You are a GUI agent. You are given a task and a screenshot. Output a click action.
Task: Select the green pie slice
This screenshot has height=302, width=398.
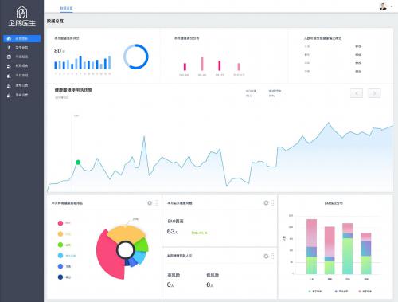142,245
